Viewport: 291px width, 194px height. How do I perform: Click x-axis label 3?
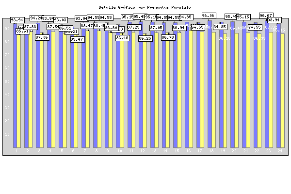tap(39, 151)
